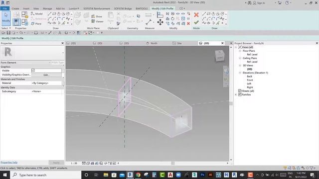Toggle Select Links in status bar
The width and height of the screenshot is (319, 179).
click(285, 168)
